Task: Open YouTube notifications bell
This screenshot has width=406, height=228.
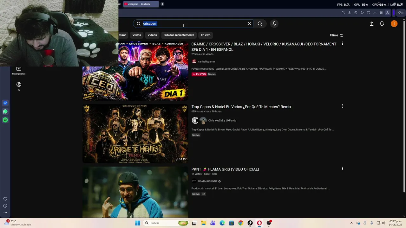Action: (x=382, y=24)
